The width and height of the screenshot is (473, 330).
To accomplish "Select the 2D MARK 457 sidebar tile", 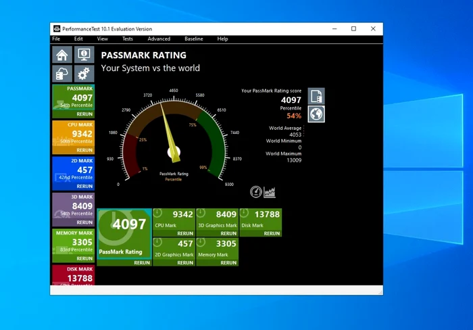I will click(73, 170).
